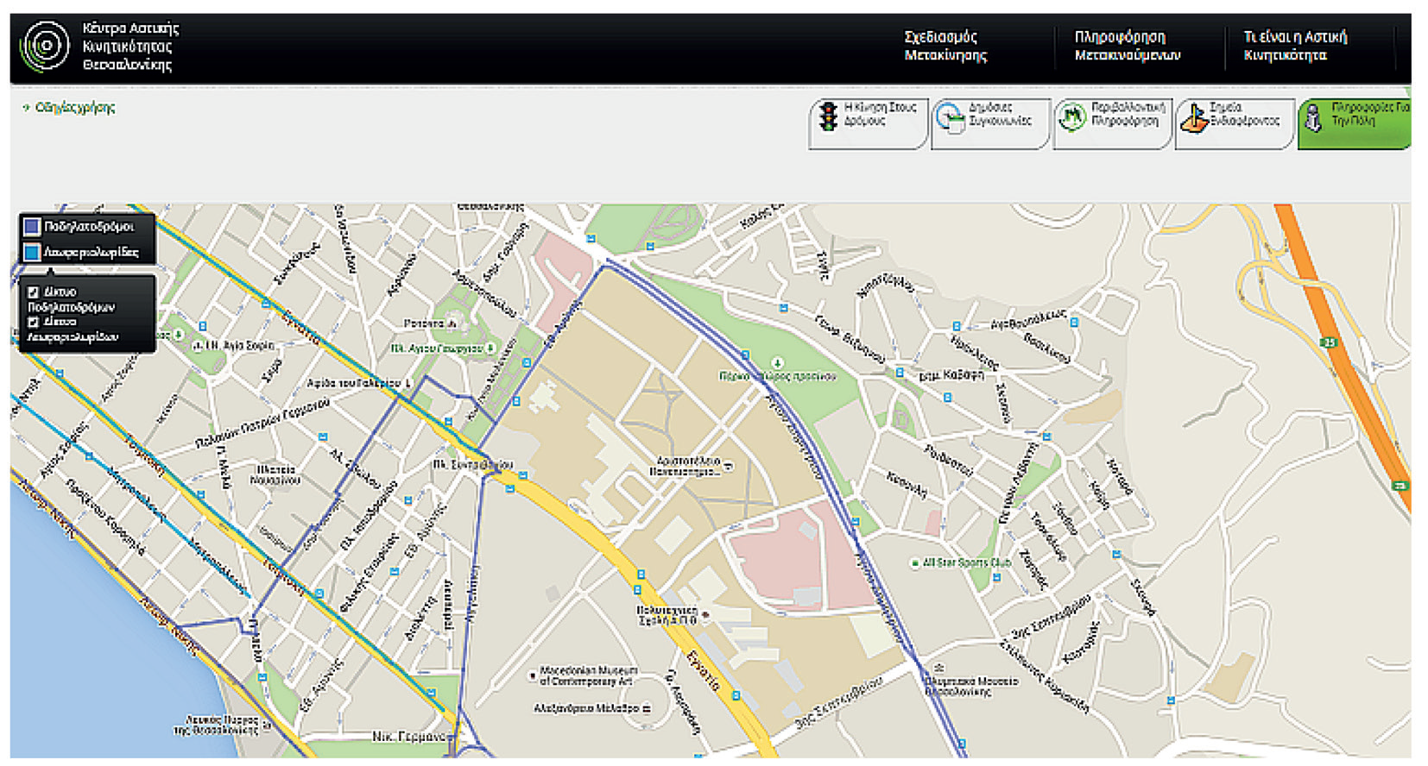Click the All Star Sports Club marker
Image resolution: width=1428 pixels, height=766 pixels.
[914, 563]
